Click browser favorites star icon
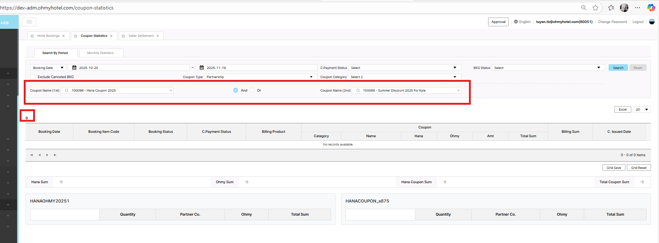Image resolution: width=659 pixels, height=243 pixels. [595, 8]
